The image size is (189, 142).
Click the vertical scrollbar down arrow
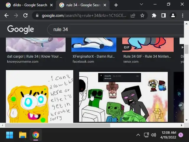[186, 120]
